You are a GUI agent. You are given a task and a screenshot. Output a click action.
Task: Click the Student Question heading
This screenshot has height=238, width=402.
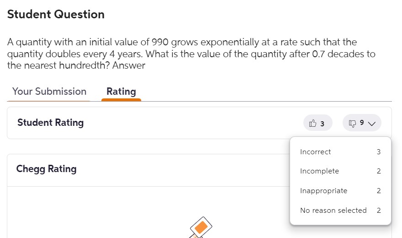tap(56, 15)
